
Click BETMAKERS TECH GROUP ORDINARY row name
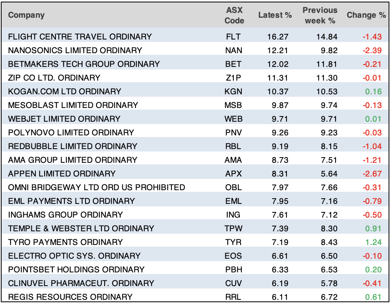84,64
